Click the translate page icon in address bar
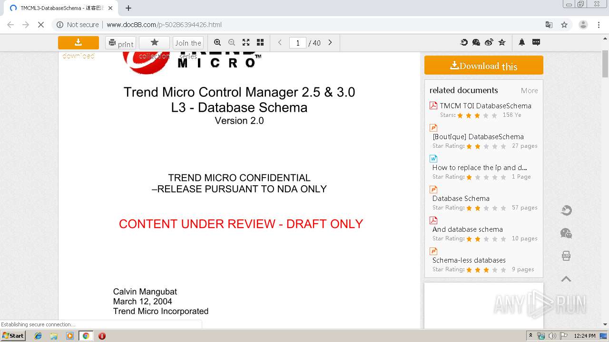The height and width of the screenshot is (342, 609). [x=549, y=25]
